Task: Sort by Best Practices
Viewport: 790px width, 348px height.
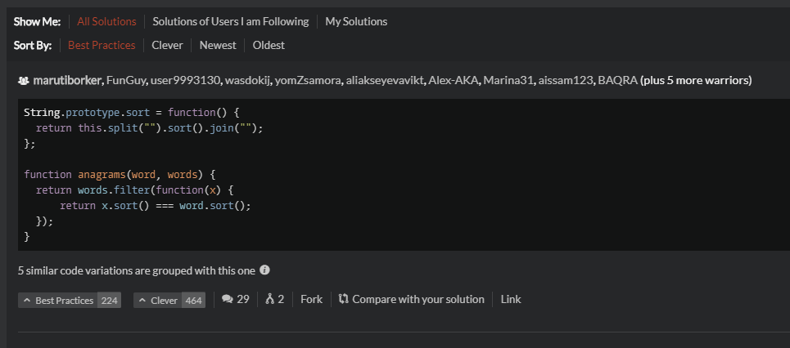Action: point(102,45)
